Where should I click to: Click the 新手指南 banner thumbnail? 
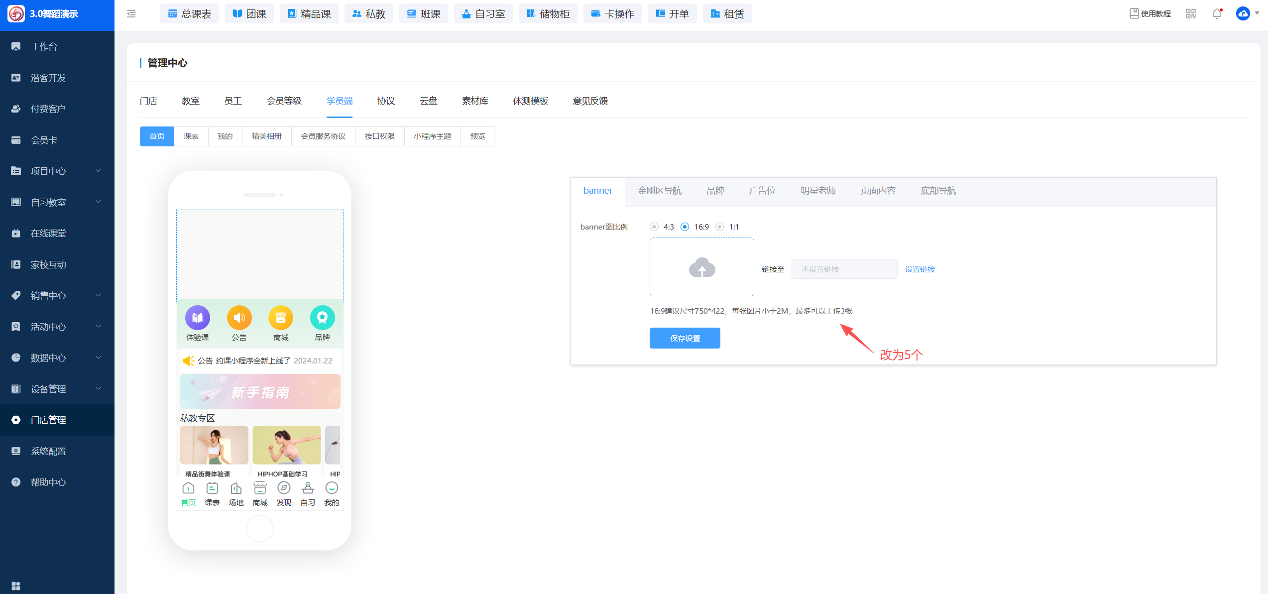pos(260,392)
